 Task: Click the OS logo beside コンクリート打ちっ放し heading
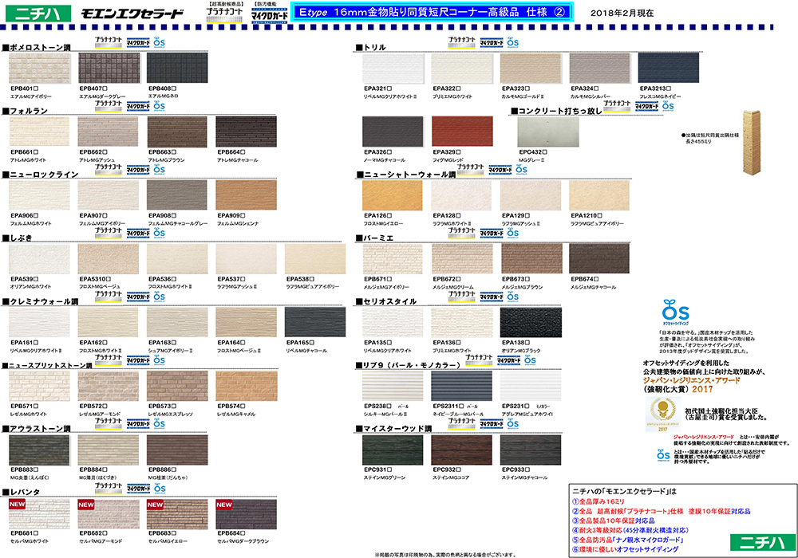click(668, 106)
